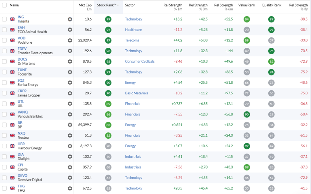Click Focusrite's Quality Rank 94 badge
The width and height of the screenshot is (311, 194).
click(x=271, y=72)
